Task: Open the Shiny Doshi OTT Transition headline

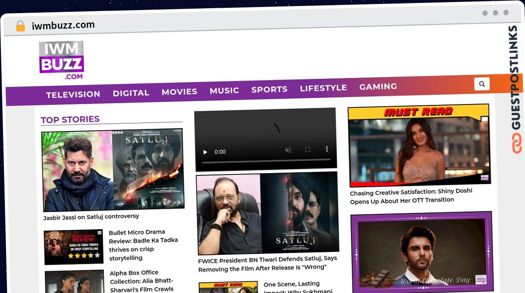Action: [x=411, y=196]
